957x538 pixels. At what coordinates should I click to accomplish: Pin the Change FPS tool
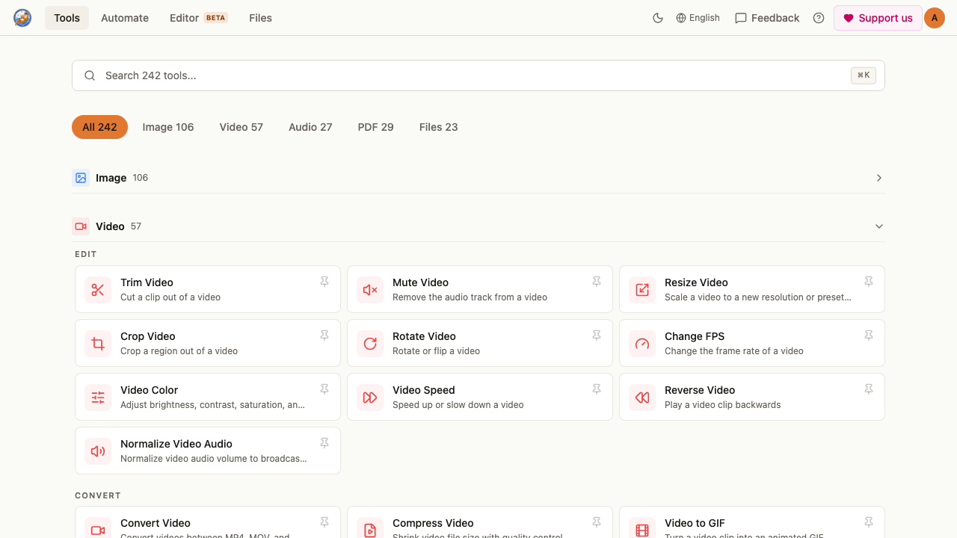pos(869,336)
